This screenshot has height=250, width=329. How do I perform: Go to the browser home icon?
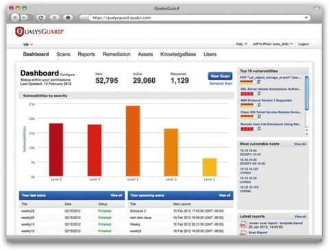(68, 17)
